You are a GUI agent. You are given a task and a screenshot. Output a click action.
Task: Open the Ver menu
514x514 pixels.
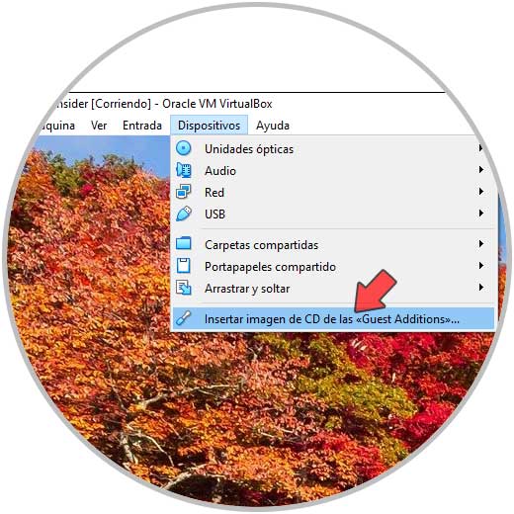[99, 126]
